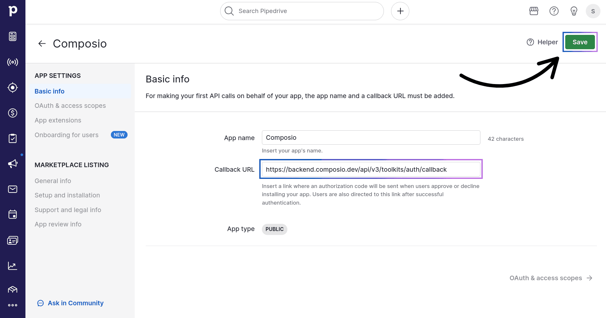The width and height of the screenshot is (606, 318).
Task: Go to next step OAuth & access scopes
Action: tap(551, 278)
